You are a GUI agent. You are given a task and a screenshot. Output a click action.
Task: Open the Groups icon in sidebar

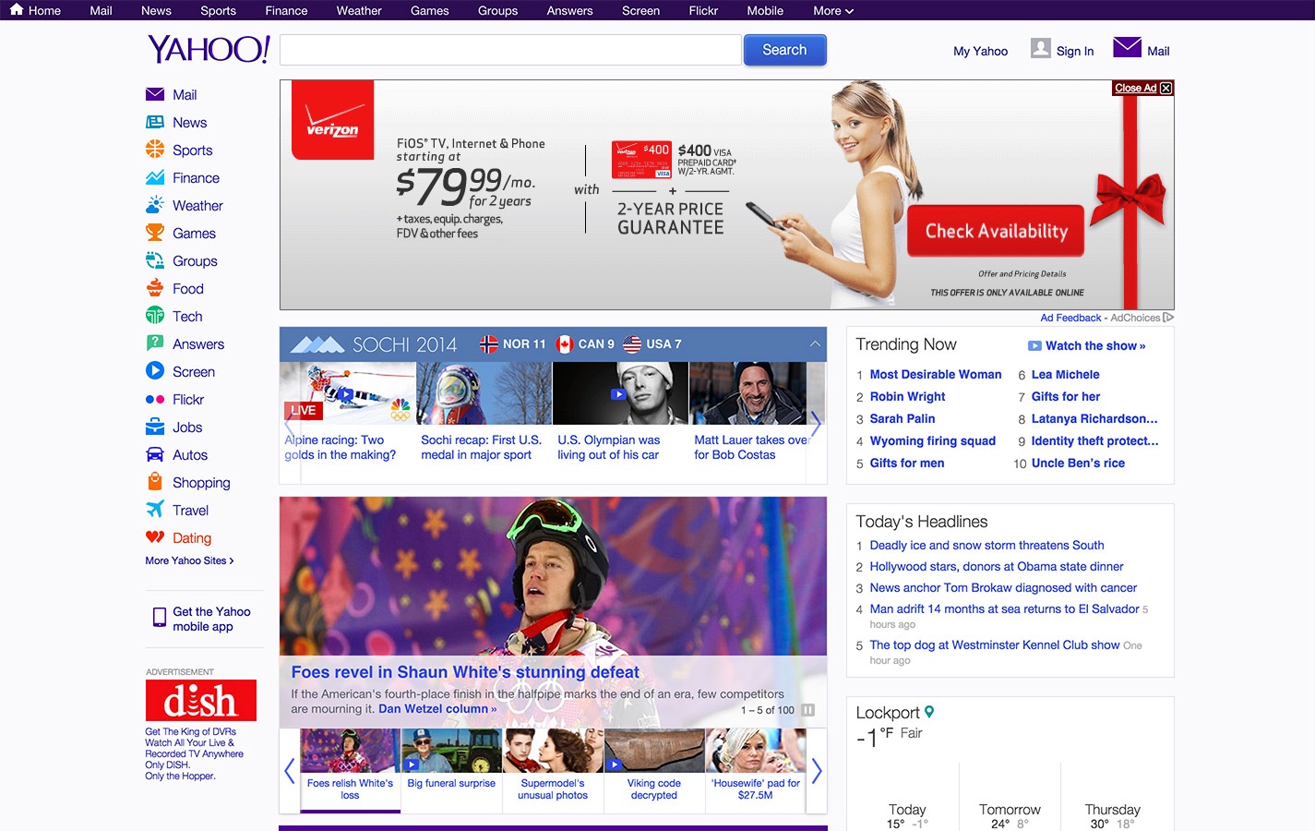point(155,260)
